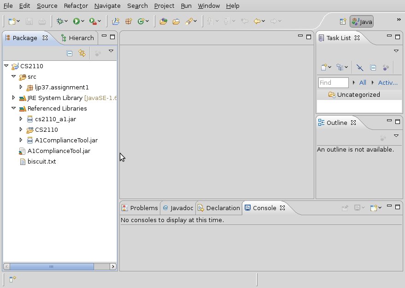Click the Find field in Task List
The height and width of the screenshot is (288, 405).
pos(333,82)
